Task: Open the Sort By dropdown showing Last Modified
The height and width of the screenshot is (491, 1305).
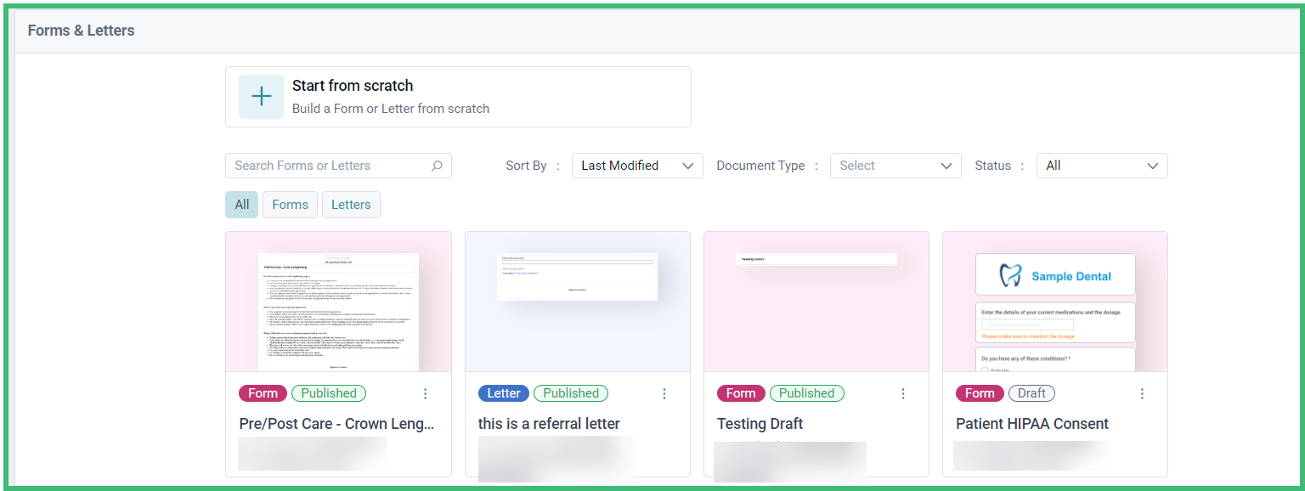Action: click(637, 165)
